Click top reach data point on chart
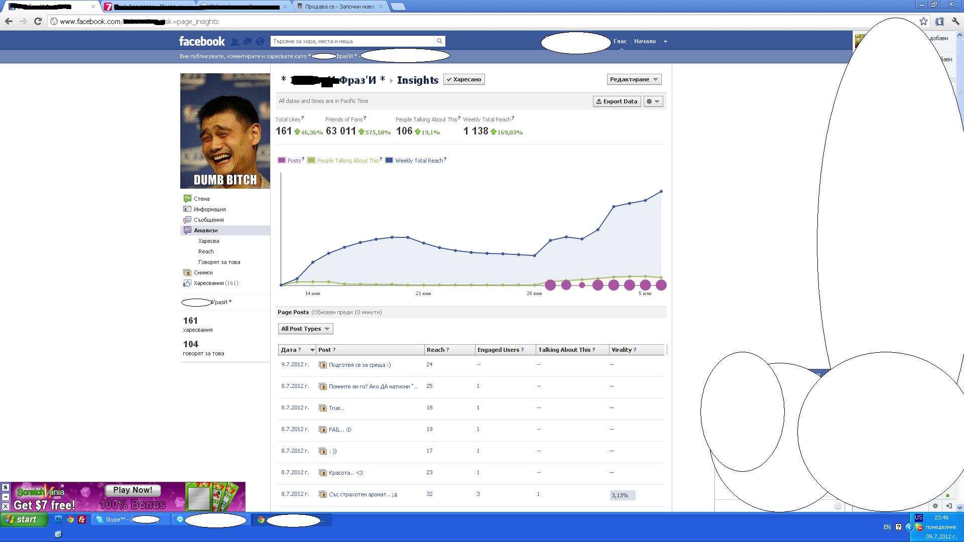964x542 pixels. pyautogui.click(x=661, y=191)
